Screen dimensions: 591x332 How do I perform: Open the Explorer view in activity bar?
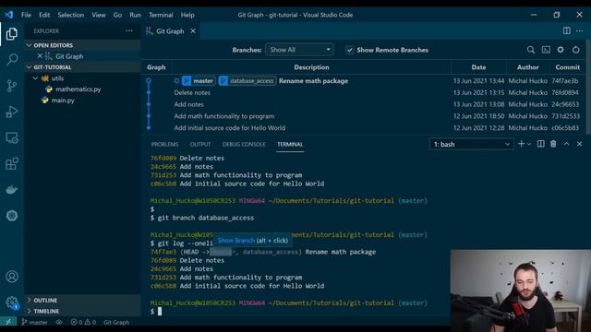12,34
